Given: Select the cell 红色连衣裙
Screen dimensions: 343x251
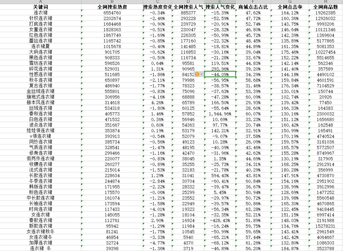Looking at the screenshot, I should tap(41, 35).
